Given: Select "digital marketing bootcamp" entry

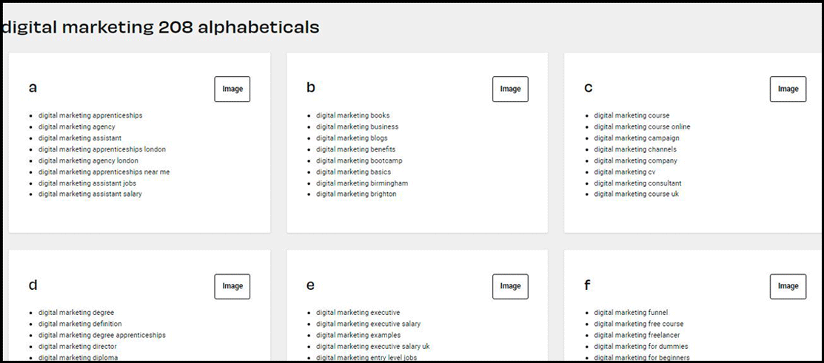Looking at the screenshot, I should (359, 160).
